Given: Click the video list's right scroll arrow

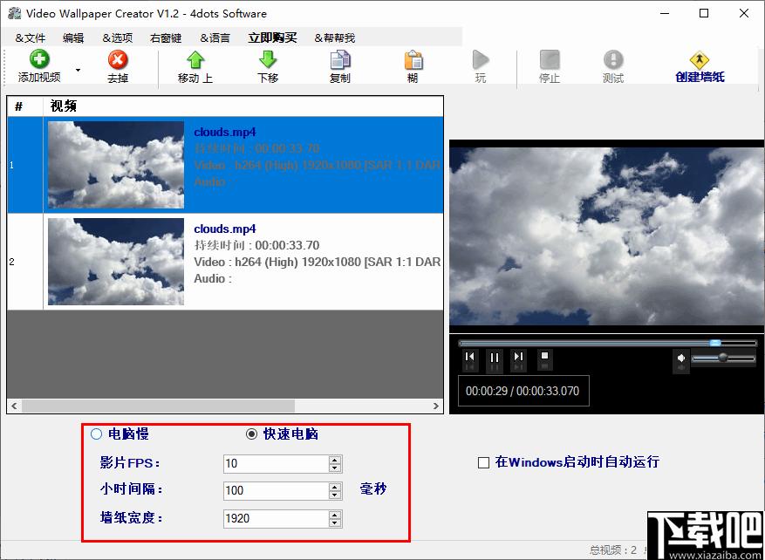Looking at the screenshot, I should pos(435,406).
